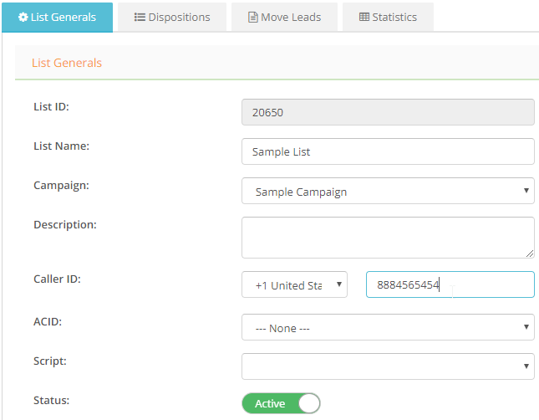Click the List Name: label
539x420 pixels.
pos(61,146)
